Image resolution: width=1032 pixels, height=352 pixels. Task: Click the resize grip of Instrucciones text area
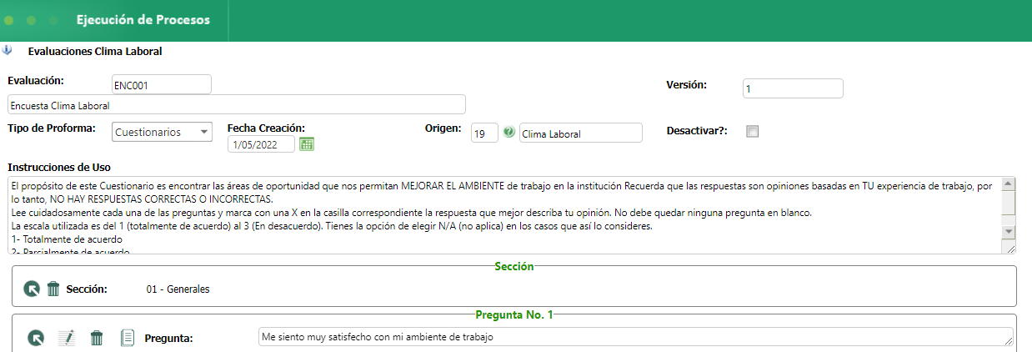click(1009, 248)
